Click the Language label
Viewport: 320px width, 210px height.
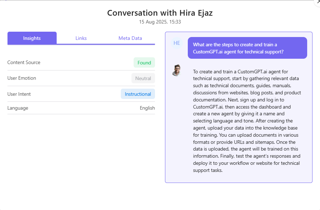coord(18,108)
